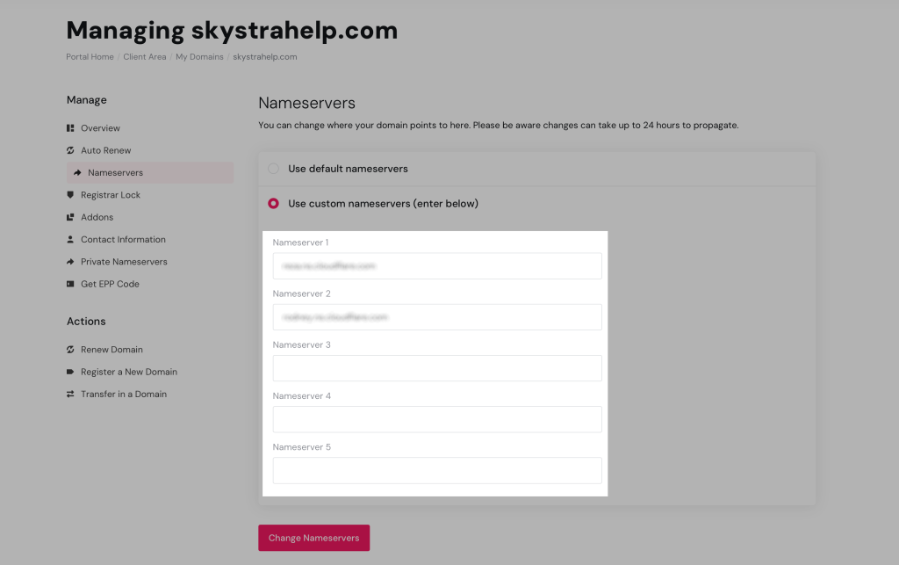Open the Renew Domain action link
Screen dimensions: 899x565
click(111, 350)
